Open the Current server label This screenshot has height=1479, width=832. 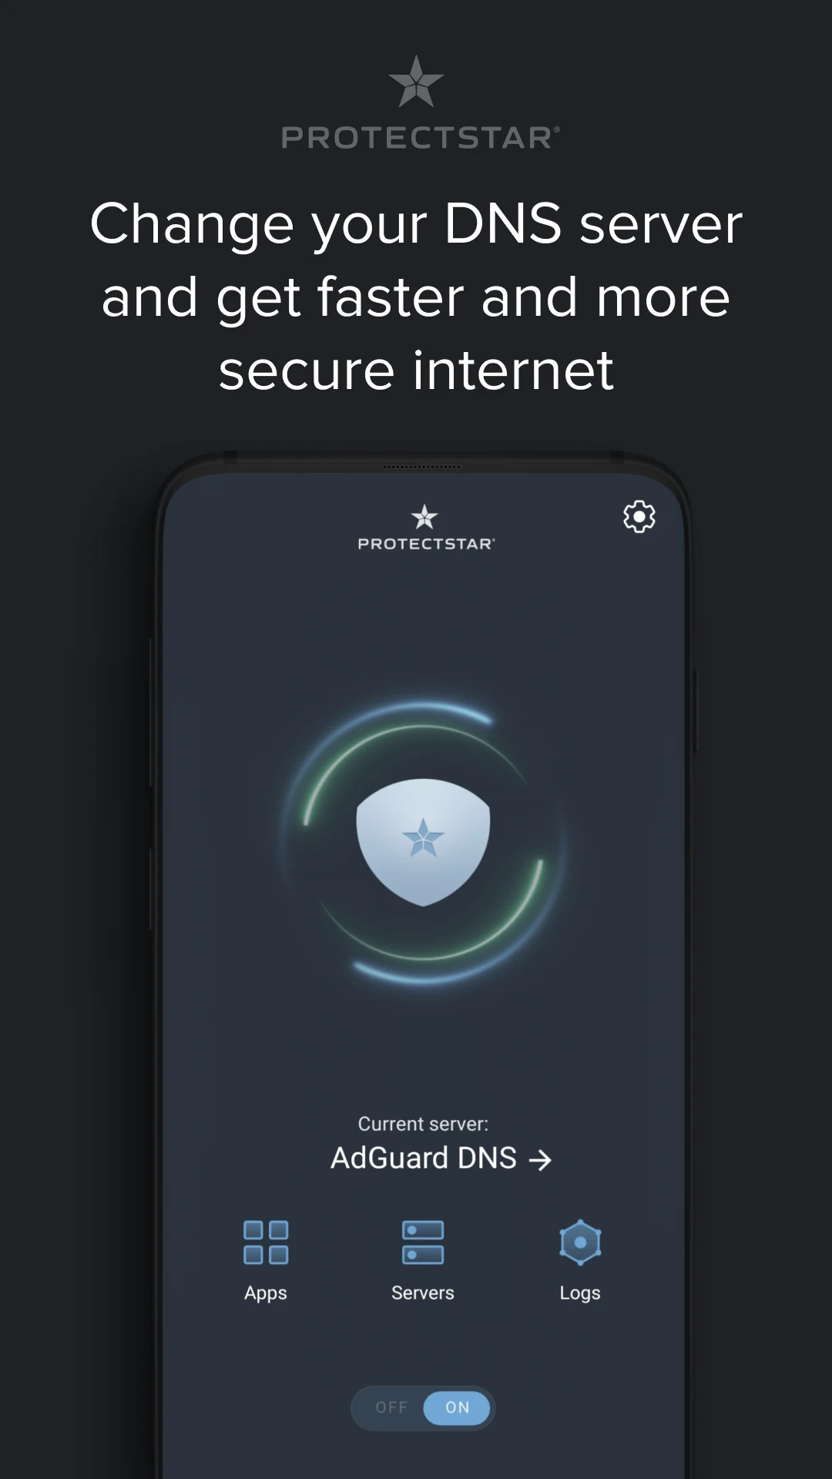click(423, 1124)
